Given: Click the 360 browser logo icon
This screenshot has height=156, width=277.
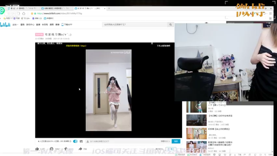Looking at the screenshot, I should (2, 11).
